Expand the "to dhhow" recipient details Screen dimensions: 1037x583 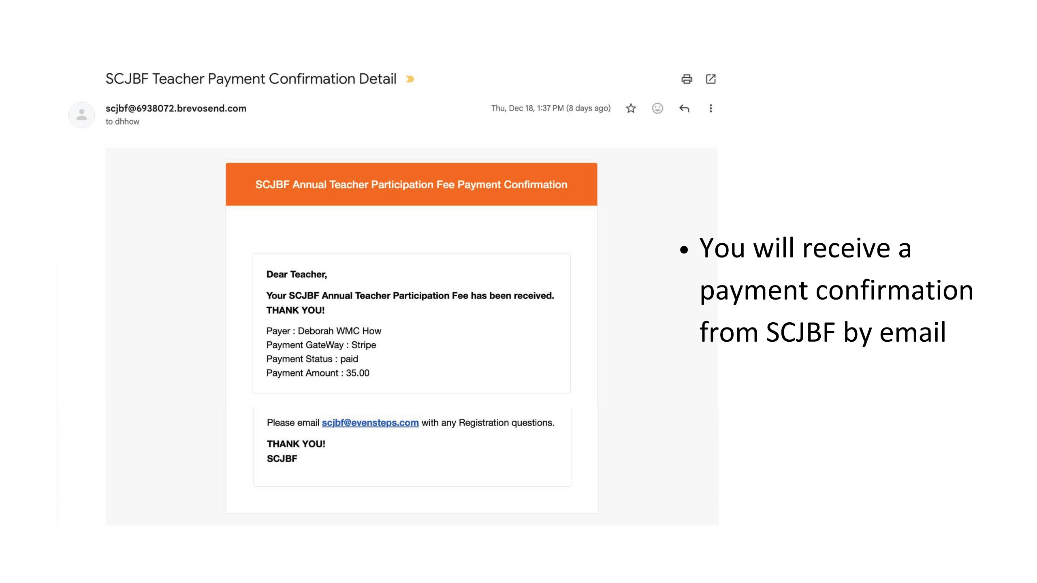[122, 121]
